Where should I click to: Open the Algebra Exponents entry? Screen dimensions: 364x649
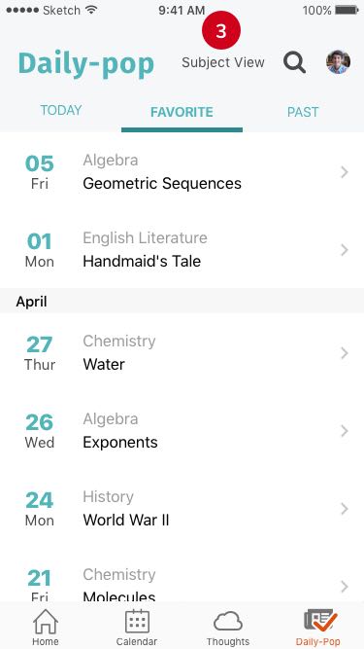182,431
